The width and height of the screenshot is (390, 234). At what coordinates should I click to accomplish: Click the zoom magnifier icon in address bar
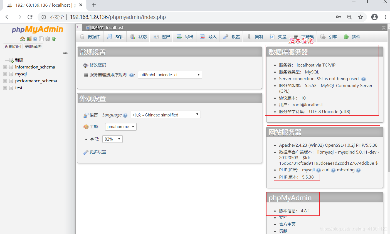[349, 17]
